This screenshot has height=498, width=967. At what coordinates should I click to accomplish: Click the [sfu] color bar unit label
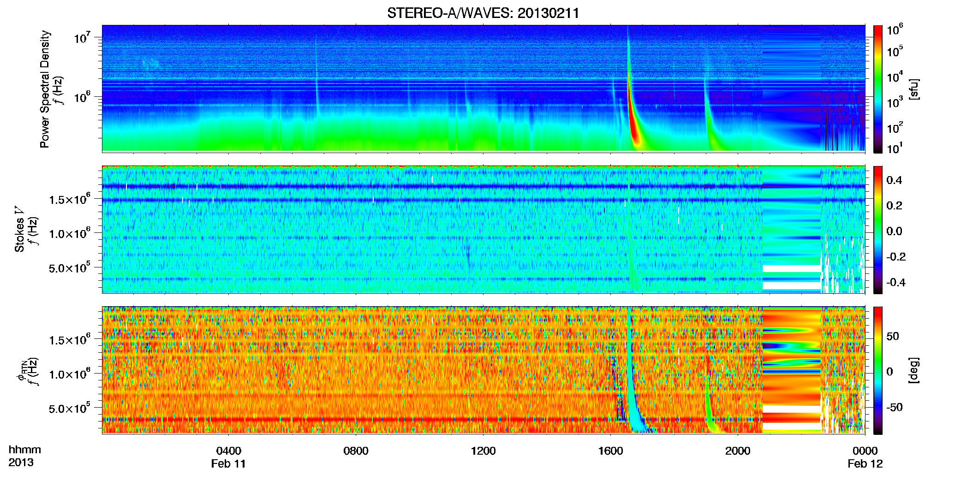pos(914,89)
